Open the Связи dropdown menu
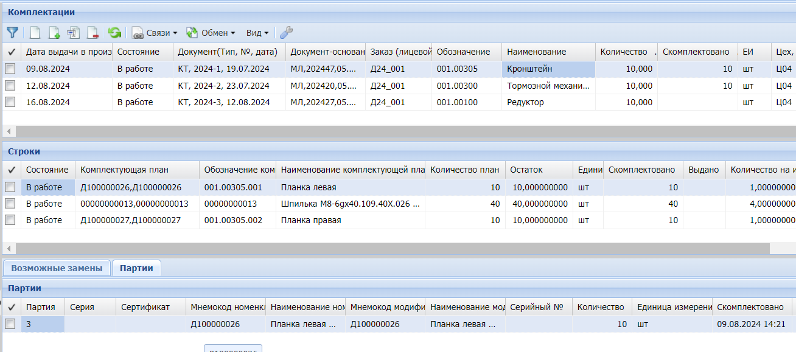This screenshot has width=796, height=352. [155, 33]
